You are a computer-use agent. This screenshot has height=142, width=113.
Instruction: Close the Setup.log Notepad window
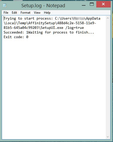[x=103, y=4]
